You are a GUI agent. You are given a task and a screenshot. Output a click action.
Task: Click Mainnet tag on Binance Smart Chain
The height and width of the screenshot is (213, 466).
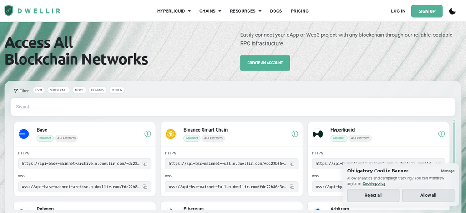[x=192, y=138]
